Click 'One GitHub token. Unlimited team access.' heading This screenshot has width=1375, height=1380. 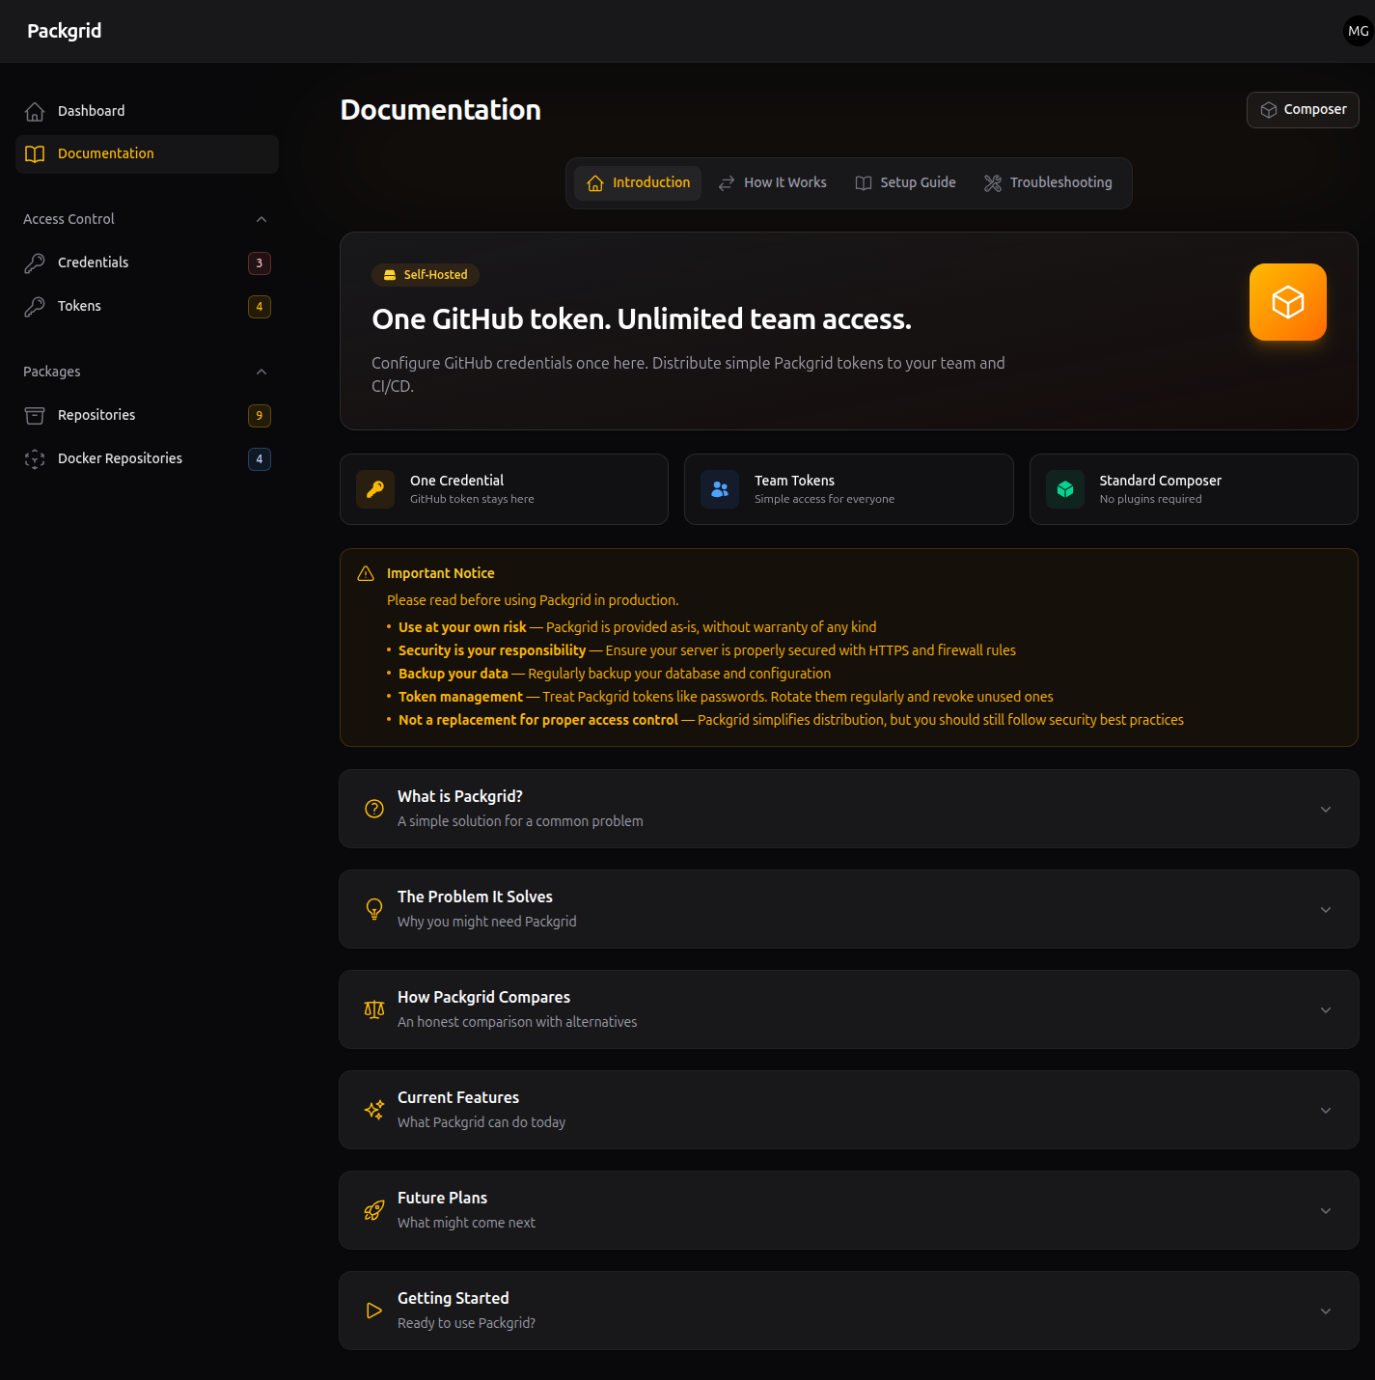pyautogui.click(x=642, y=319)
